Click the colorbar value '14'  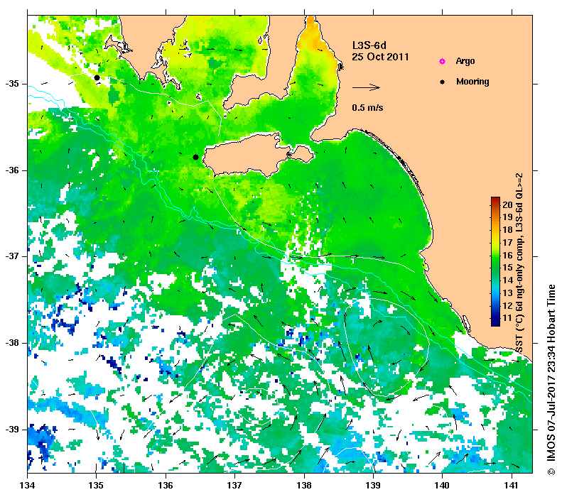point(507,280)
